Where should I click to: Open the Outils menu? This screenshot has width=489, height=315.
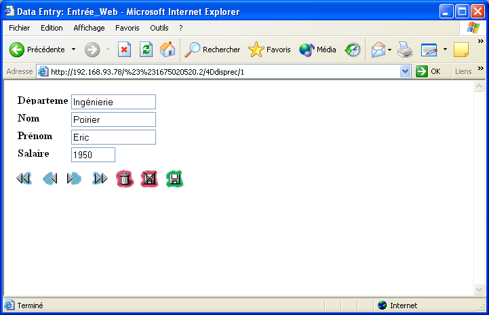tap(159, 28)
